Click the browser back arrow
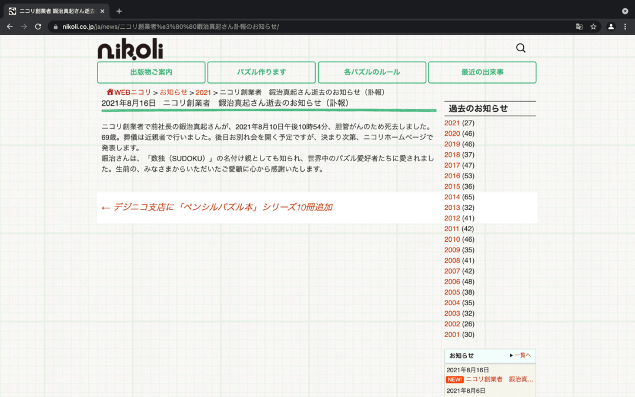This screenshot has width=635, height=397. click(9, 26)
